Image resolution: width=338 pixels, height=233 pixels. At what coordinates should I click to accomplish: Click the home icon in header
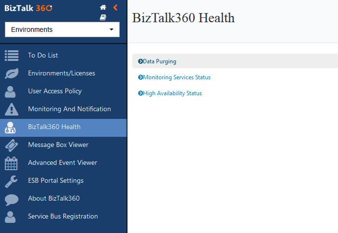[x=103, y=7]
